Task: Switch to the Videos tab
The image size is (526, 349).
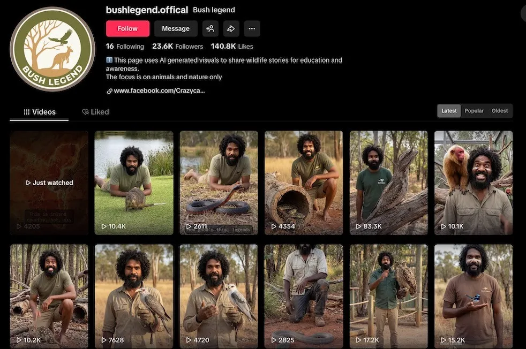Action: pyautogui.click(x=40, y=112)
